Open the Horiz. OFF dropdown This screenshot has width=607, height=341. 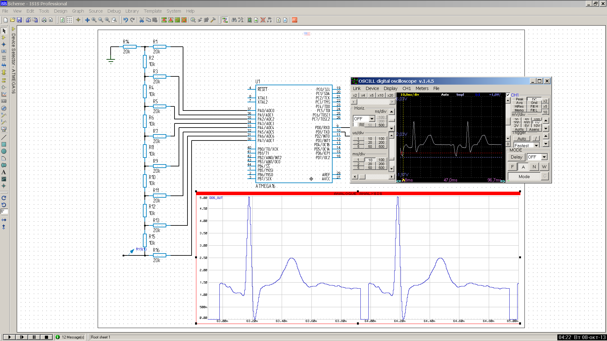click(372, 119)
